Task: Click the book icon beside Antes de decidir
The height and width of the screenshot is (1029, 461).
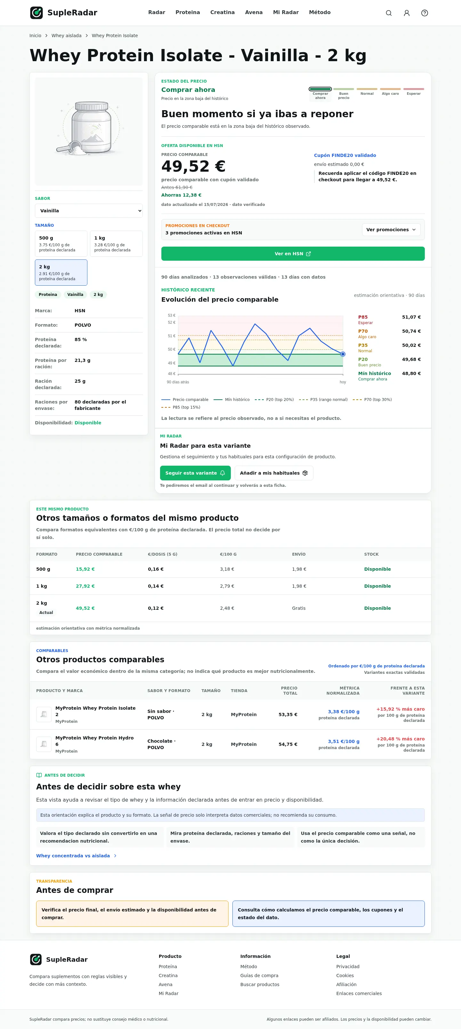Action: point(39,775)
